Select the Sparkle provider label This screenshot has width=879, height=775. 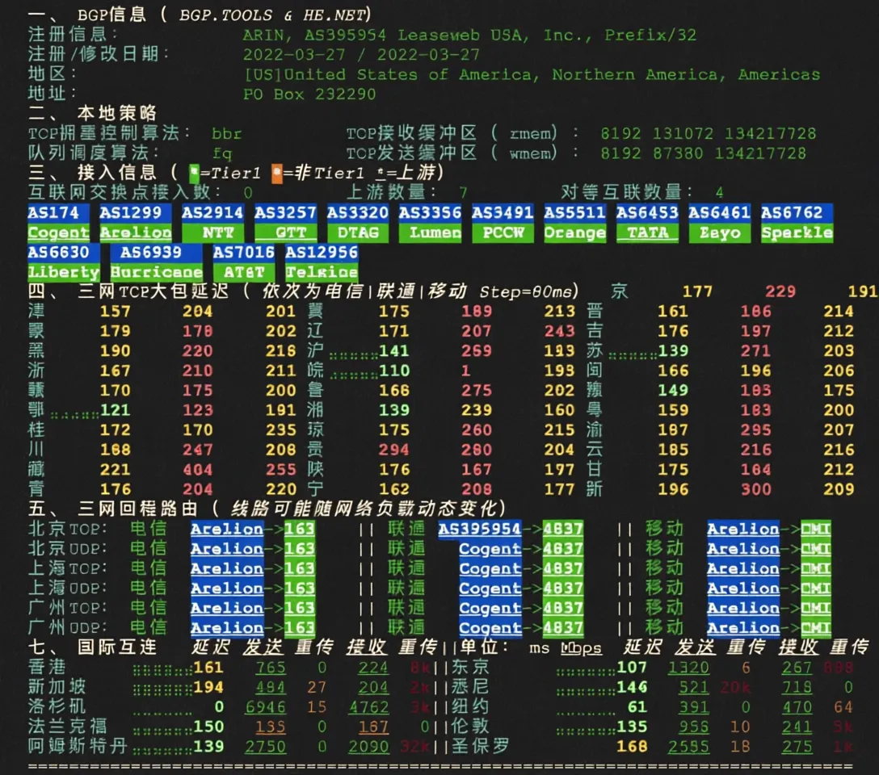tap(797, 232)
